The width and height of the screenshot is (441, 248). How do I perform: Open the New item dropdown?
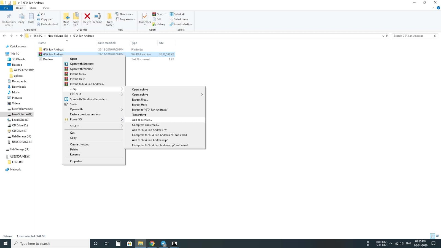pyautogui.click(x=124, y=14)
